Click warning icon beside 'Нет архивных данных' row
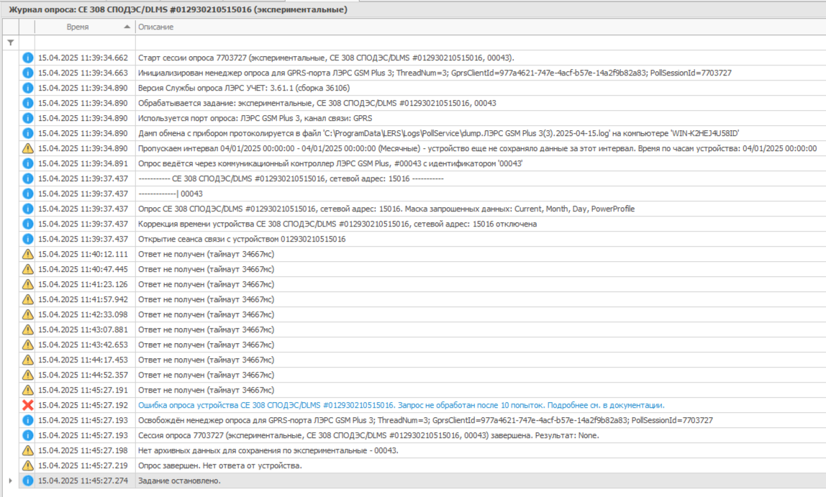 click(x=27, y=451)
